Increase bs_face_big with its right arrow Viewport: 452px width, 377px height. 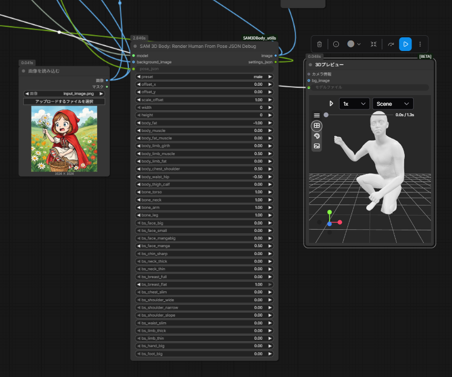click(x=270, y=223)
